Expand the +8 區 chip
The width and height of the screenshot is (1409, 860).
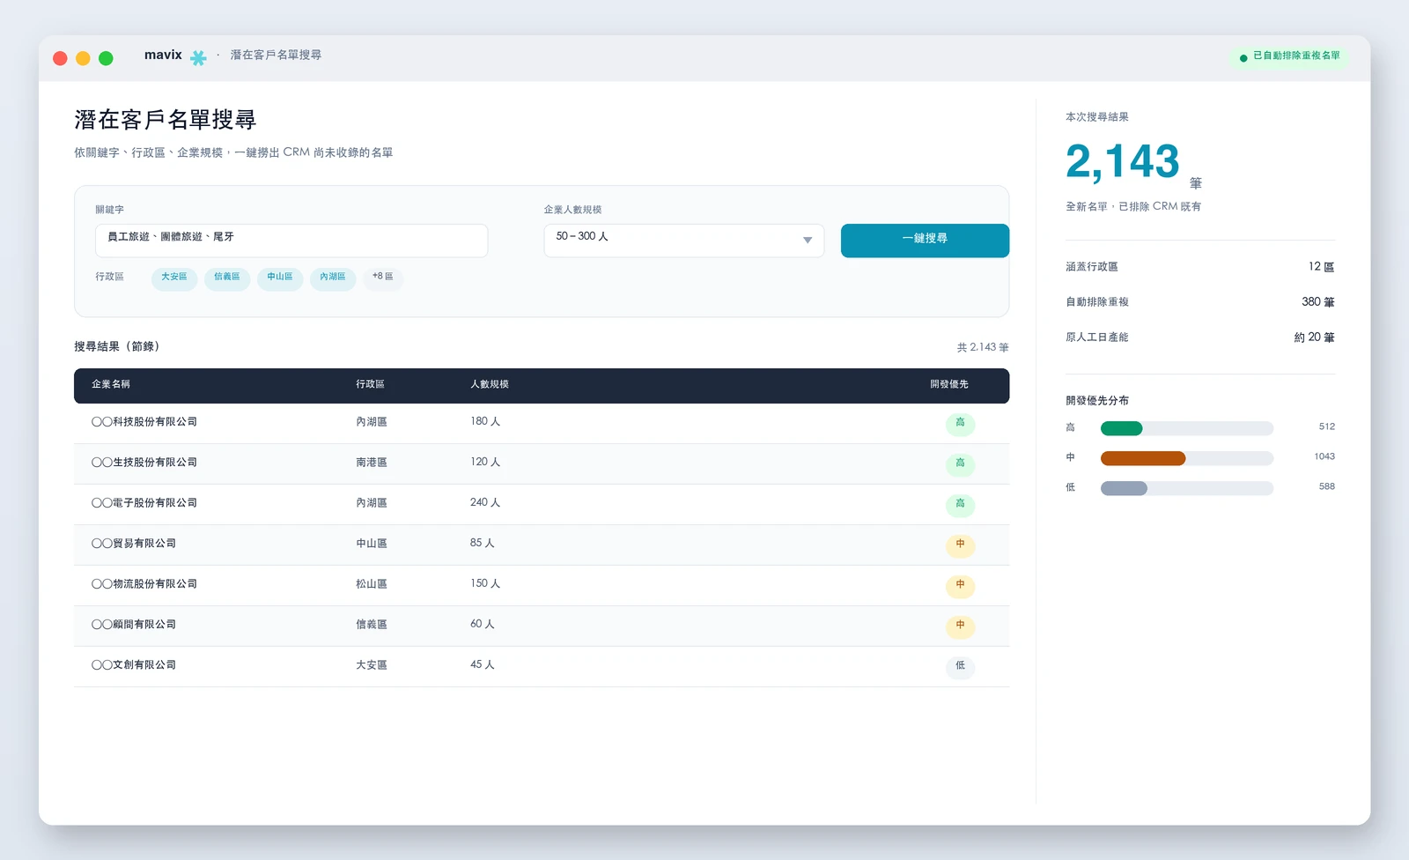(383, 278)
